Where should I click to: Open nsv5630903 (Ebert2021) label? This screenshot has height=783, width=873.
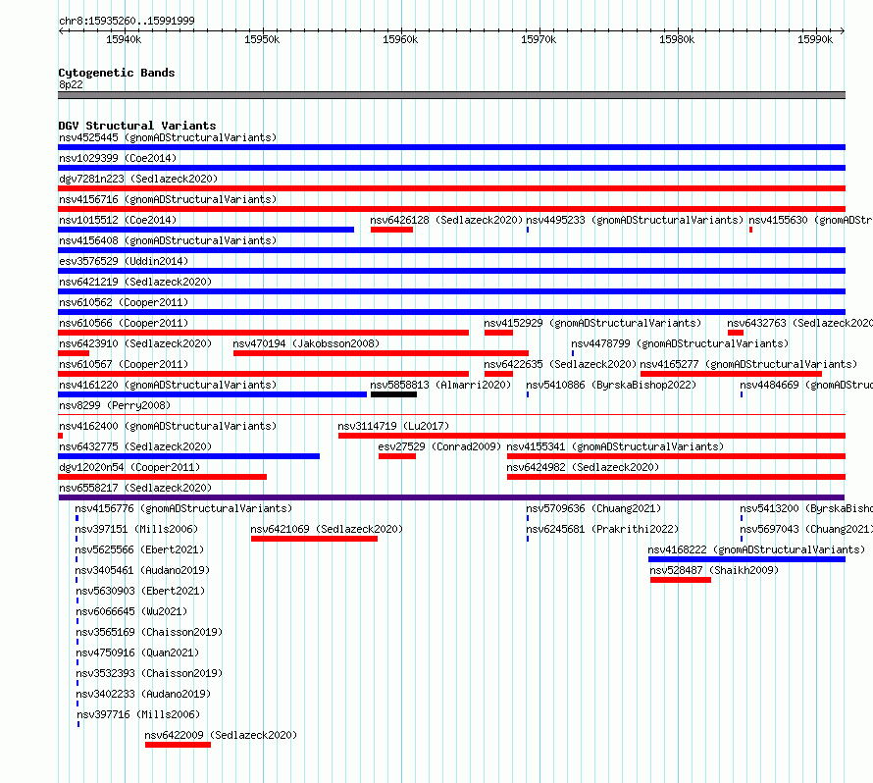point(140,591)
